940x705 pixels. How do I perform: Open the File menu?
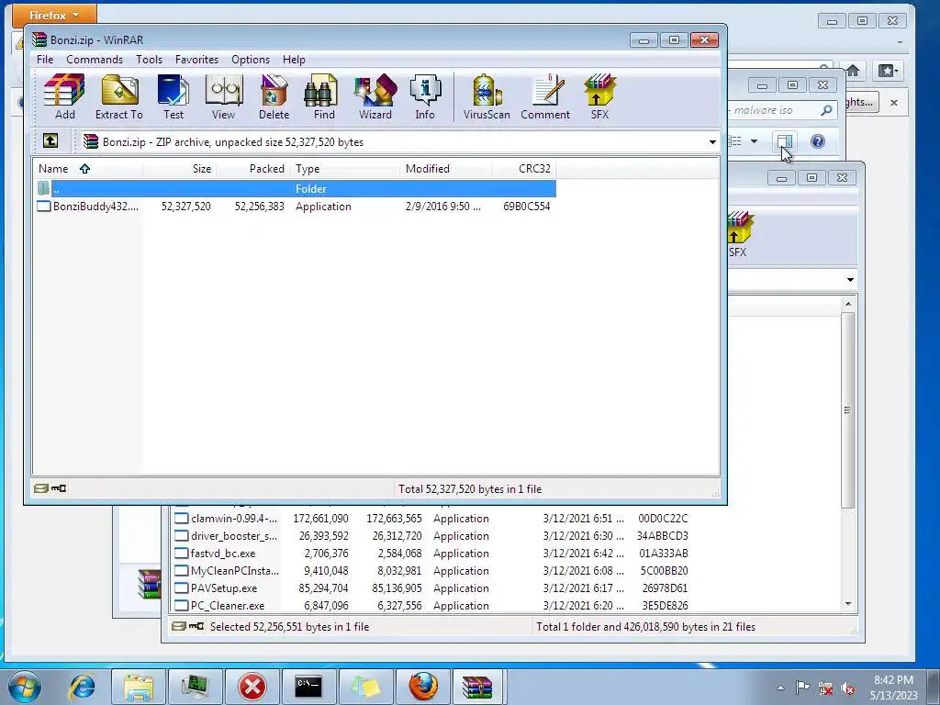click(45, 60)
